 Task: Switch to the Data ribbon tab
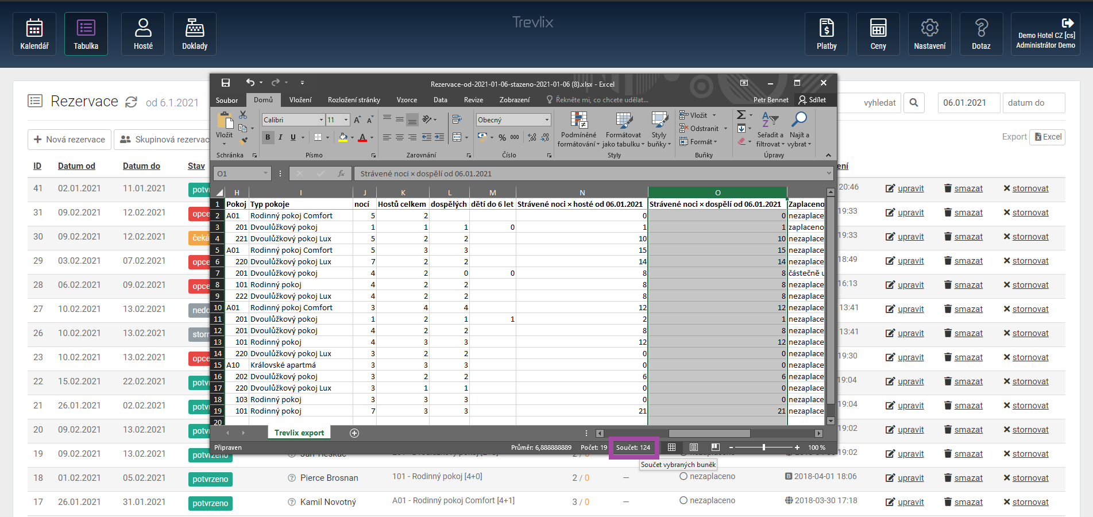(x=441, y=100)
